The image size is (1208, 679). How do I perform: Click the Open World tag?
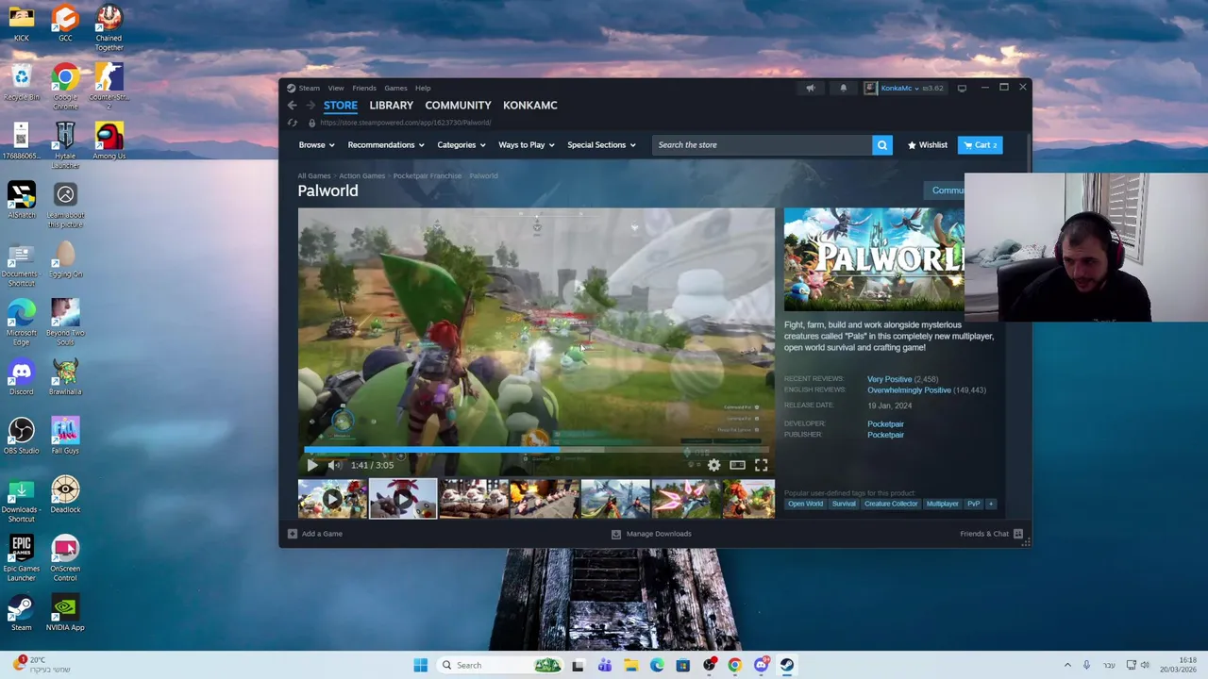click(805, 504)
